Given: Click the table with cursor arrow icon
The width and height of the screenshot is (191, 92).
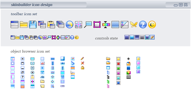Looking at the screenshot, I should (x=52, y=86).
